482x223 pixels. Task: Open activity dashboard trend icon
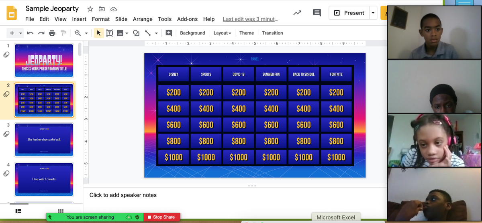click(x=297, y=13)
